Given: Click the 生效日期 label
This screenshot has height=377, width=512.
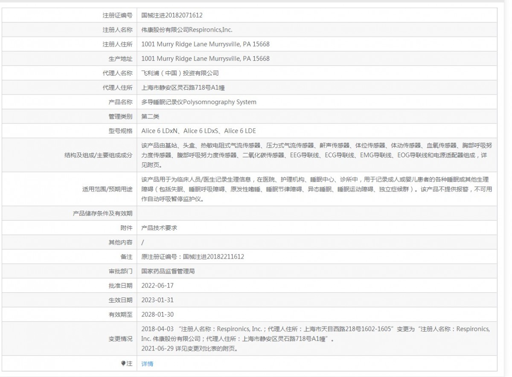Looking at the screenshot, I should tap(120, 300).
